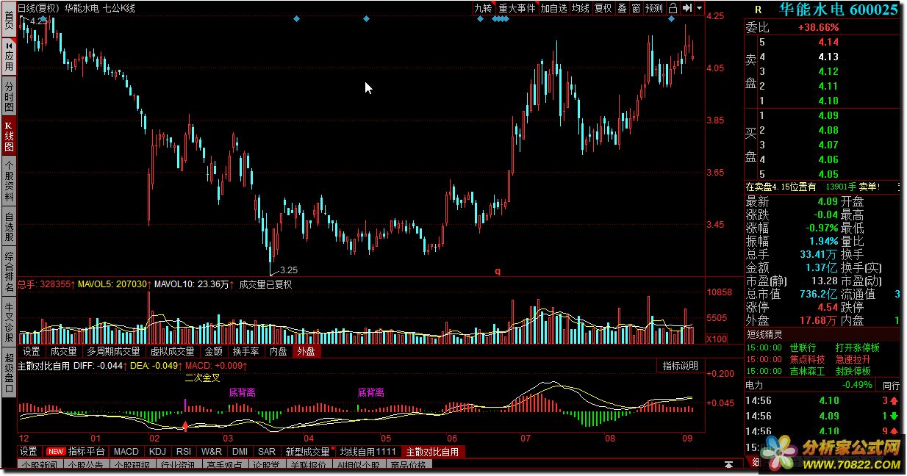Screen dimensions: 907x476
Task: Open 牛叉诊股 in left sidebar
Action: 9,322
